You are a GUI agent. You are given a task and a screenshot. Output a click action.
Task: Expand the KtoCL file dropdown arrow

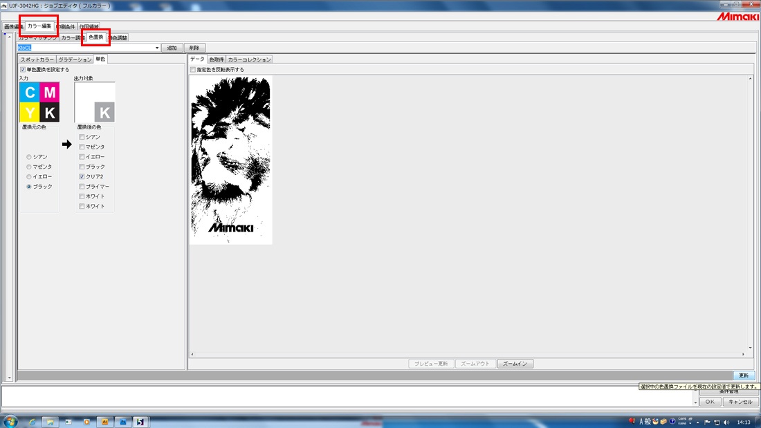157,48
